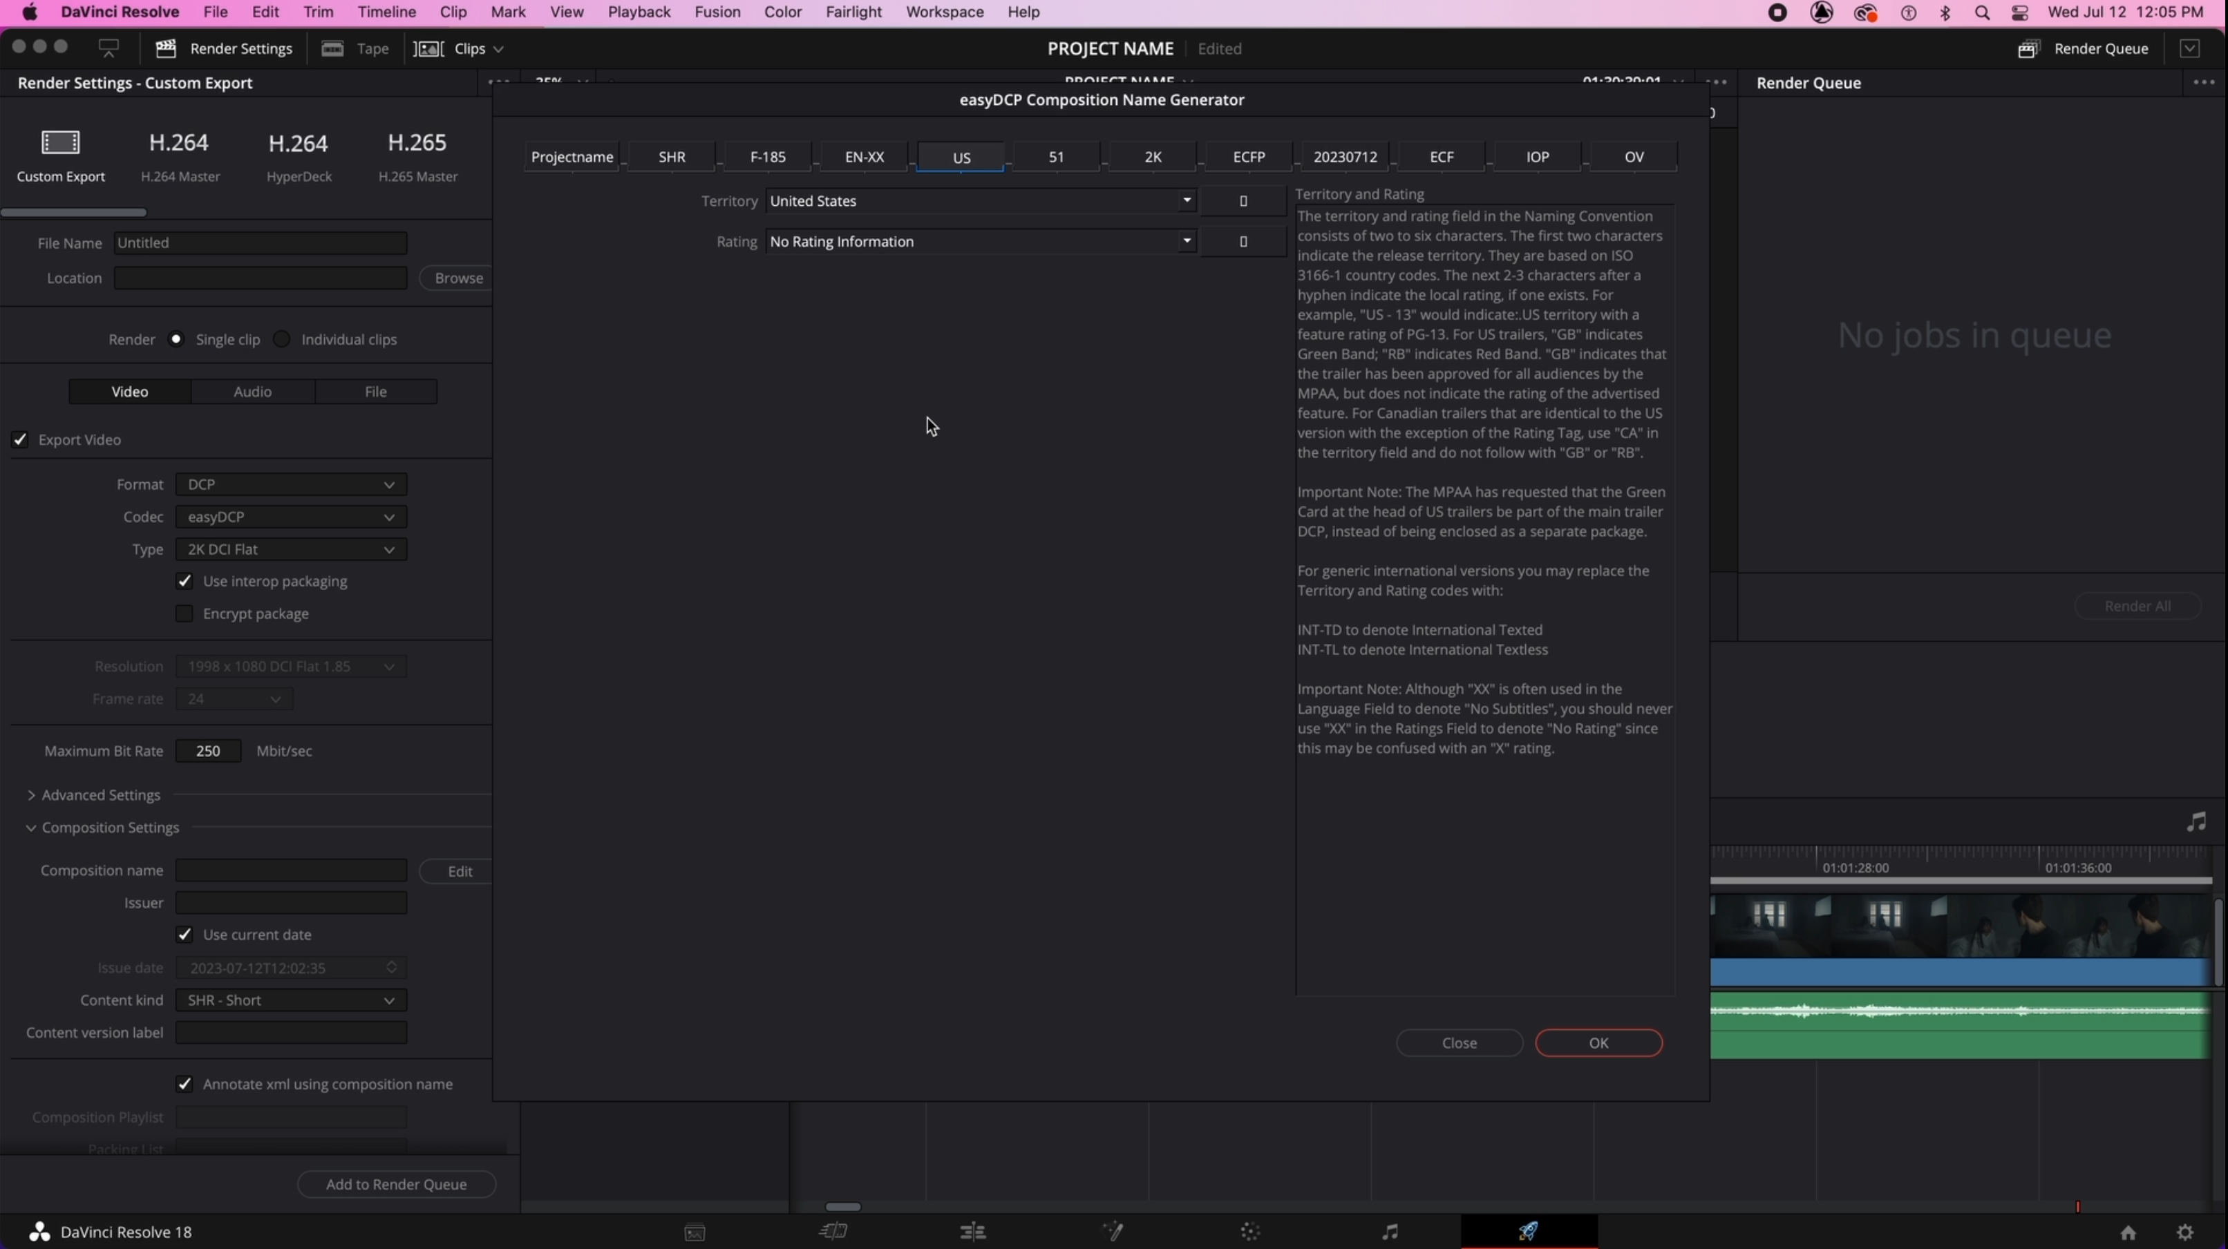Click Browse button for Location
2228x1249 pixels.
pyautogui.click(x=457, y=278)
